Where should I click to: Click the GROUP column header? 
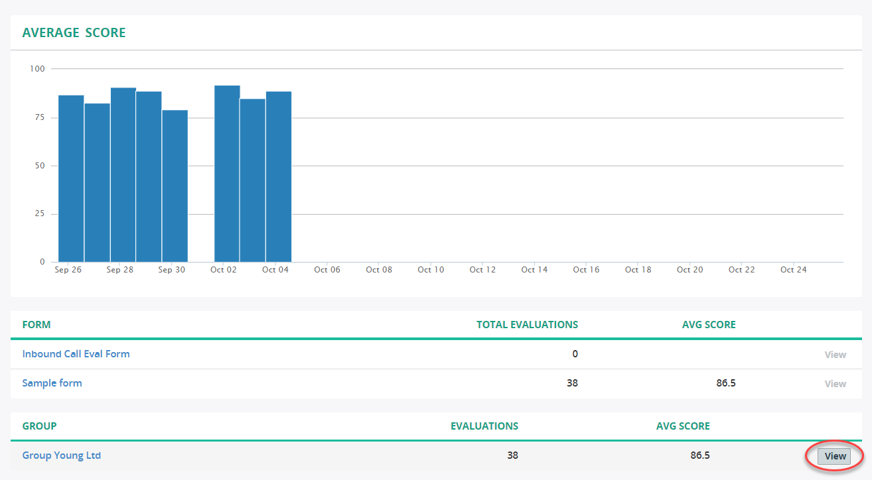click(39, 426)
